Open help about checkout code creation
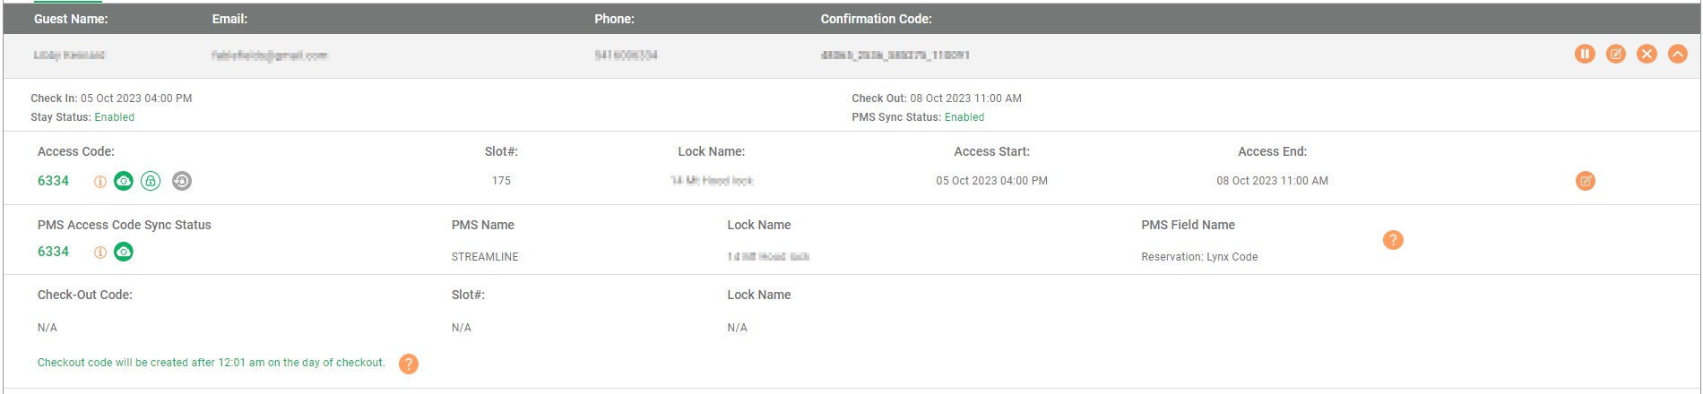This screenshot has width=1703, height=394. (409, 364)
